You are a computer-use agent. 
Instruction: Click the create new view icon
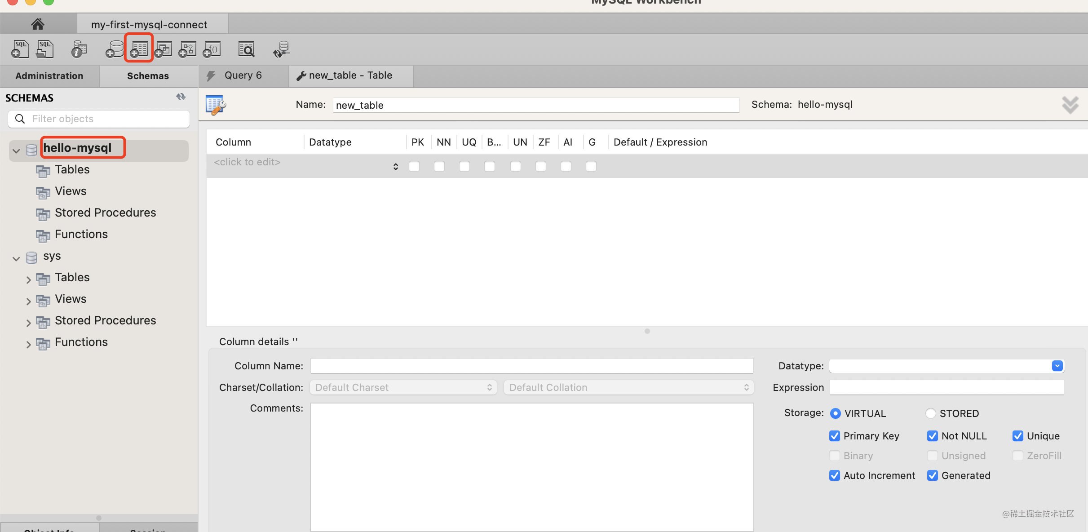164,49
